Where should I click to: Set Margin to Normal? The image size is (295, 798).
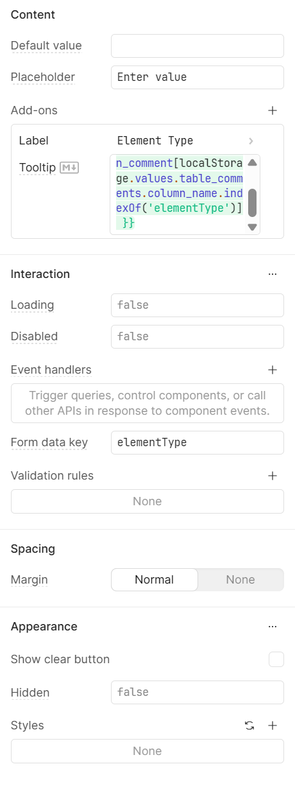tap(155, 580)
